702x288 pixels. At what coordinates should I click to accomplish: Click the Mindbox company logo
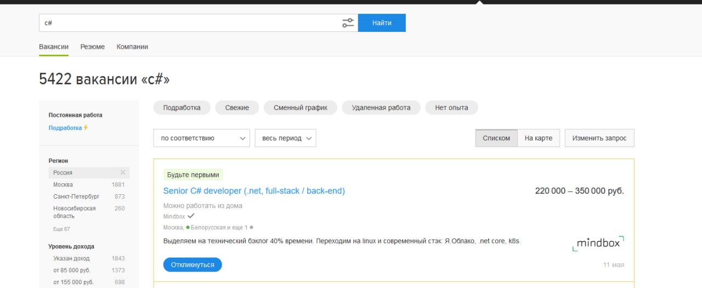(598, 244)
